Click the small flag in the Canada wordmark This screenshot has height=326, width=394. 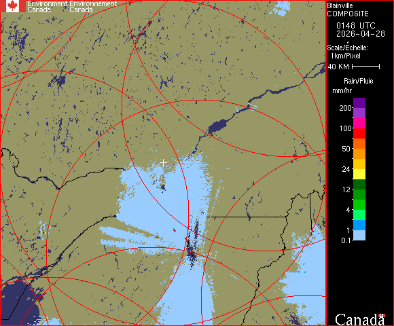pos(382,315)
